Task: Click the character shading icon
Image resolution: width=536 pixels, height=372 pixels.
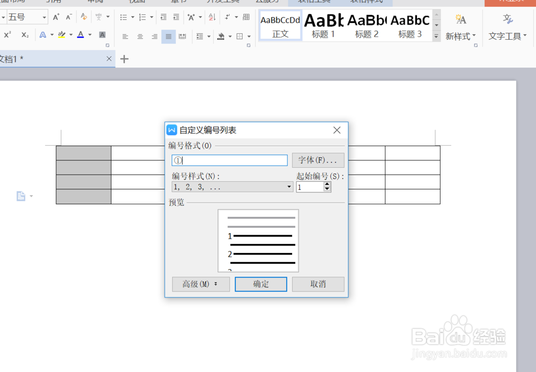Action: pos(102,34)
